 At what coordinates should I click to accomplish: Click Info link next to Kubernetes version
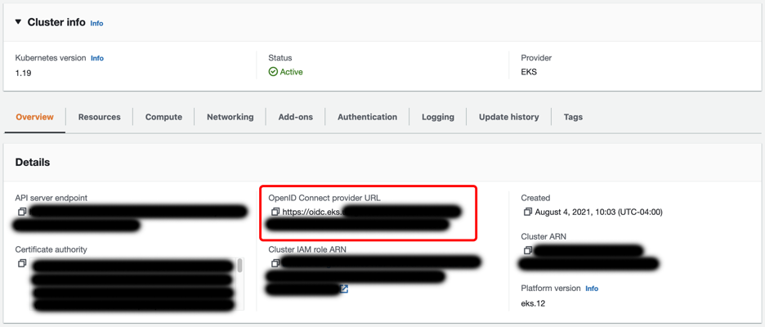[x=97, y=58]
